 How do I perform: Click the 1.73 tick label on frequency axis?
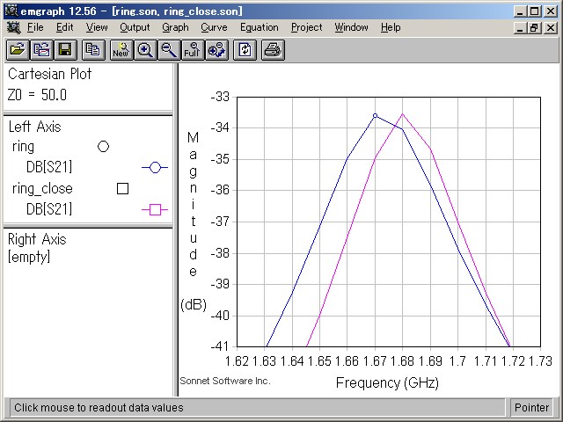(540, 361)
